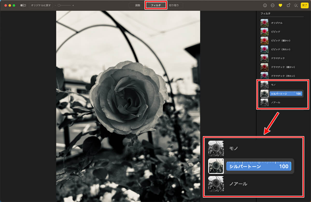
Task: Click the zoom out minus icon
Action: click(x=55, y=5)
